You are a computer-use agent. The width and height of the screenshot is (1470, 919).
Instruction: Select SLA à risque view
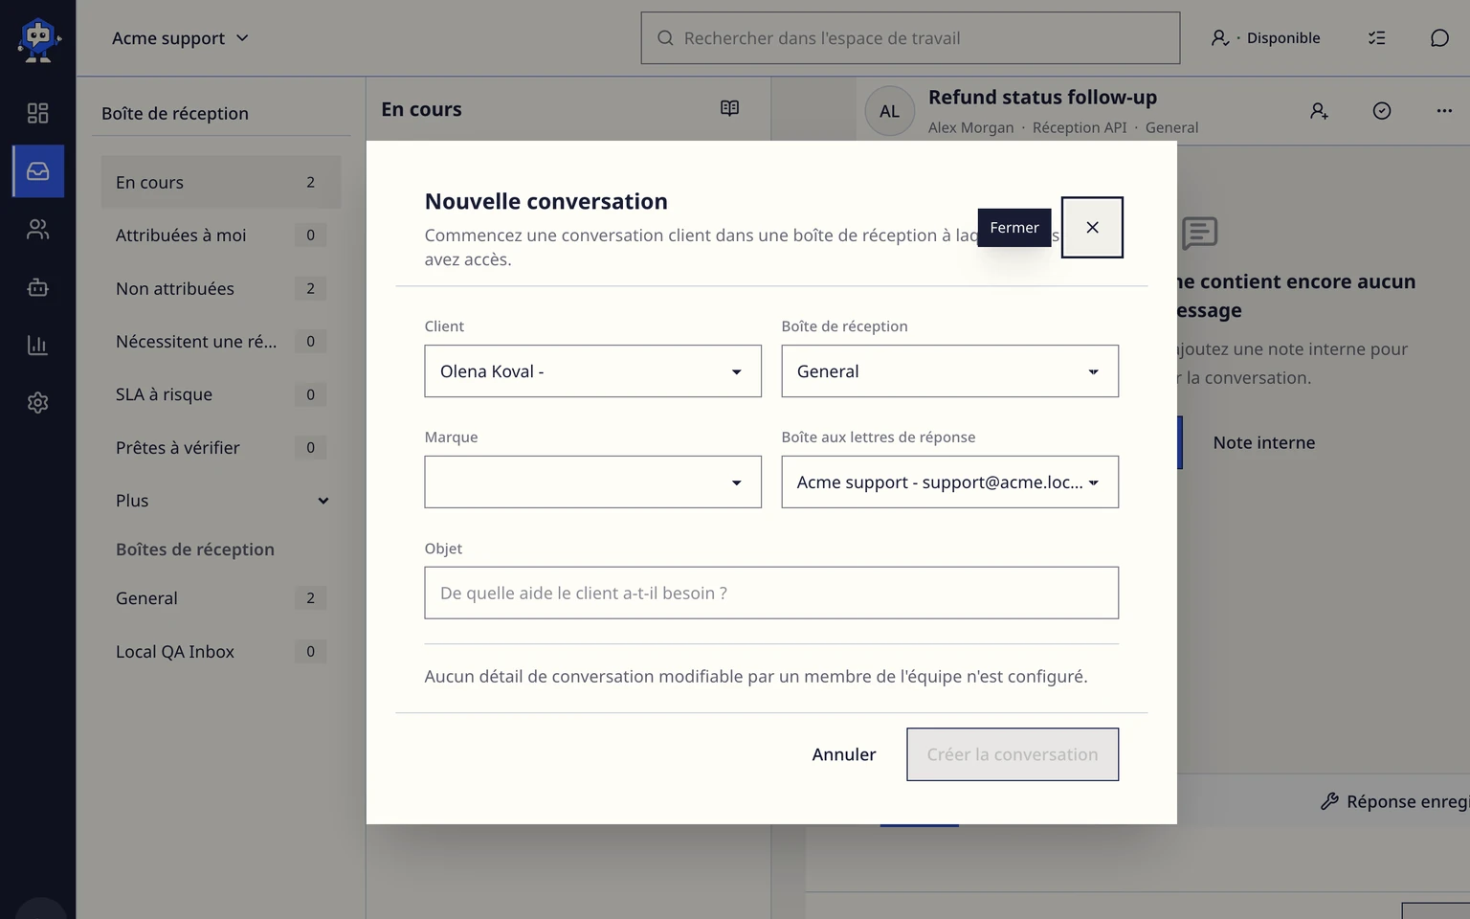coord(221,394)
